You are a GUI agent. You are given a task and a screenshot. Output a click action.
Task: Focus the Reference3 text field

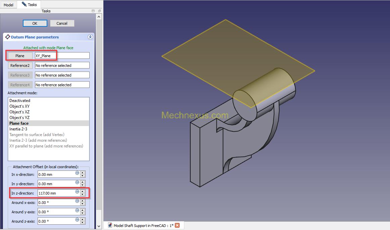coord(62,75)
